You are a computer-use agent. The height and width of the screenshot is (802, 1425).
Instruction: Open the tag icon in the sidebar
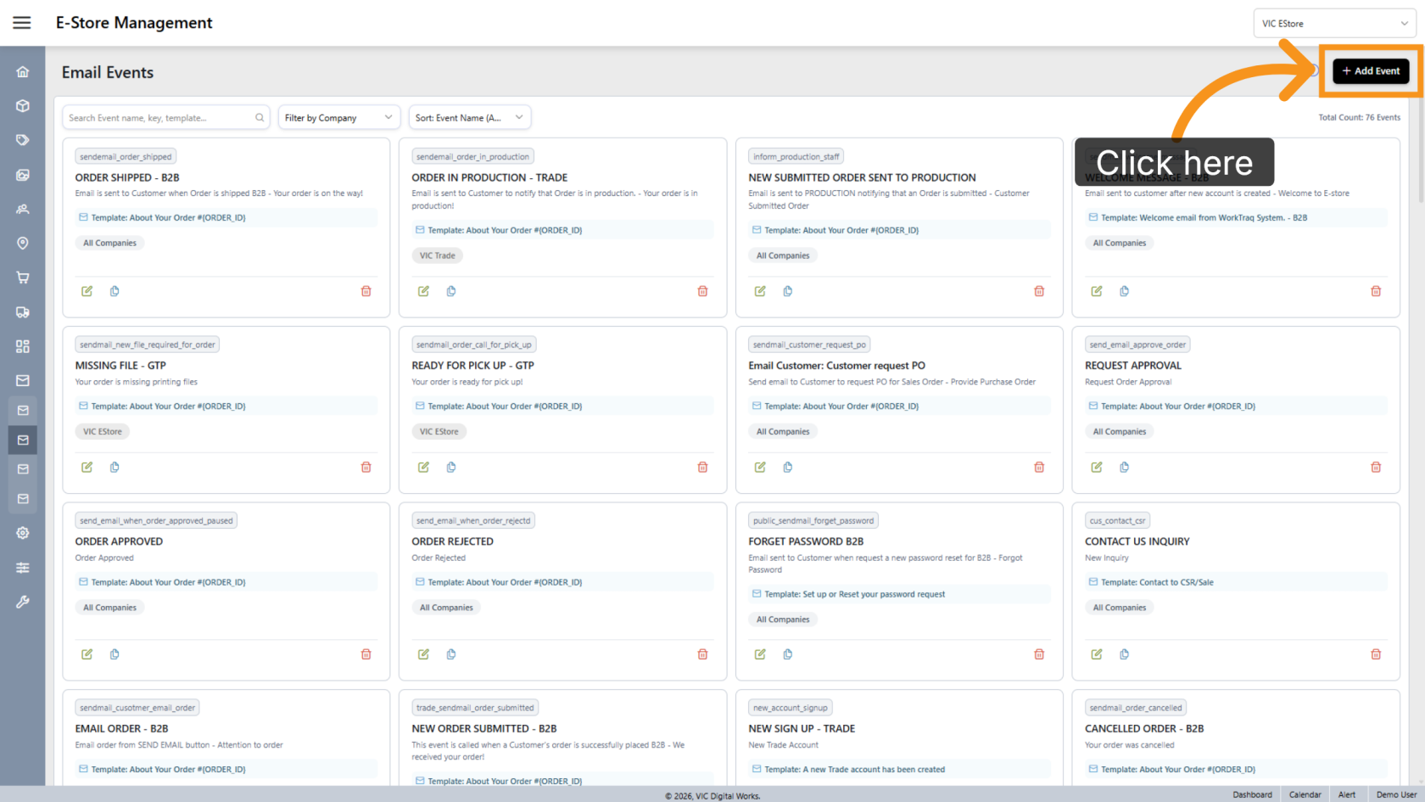[x=23, y=140]
